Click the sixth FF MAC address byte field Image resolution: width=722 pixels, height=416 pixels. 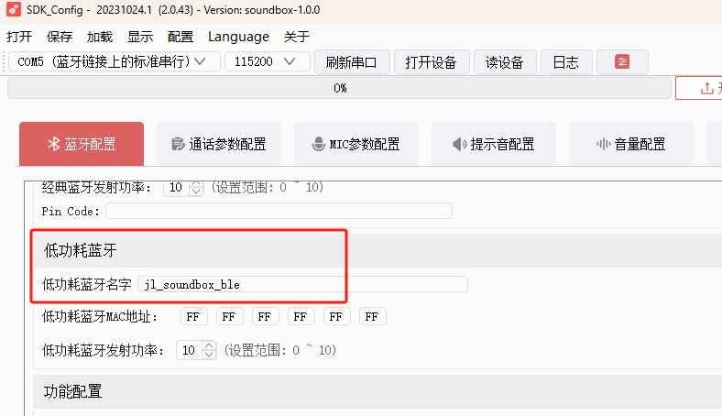[373, 316]
